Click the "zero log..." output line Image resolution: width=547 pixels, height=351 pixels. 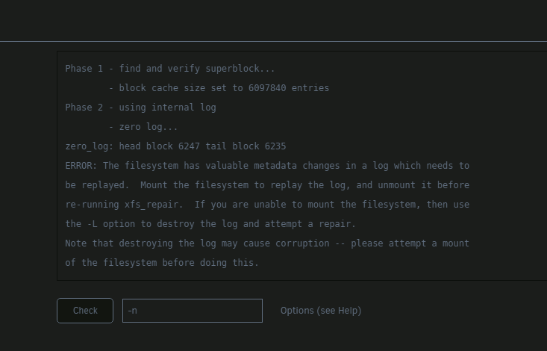[x=143, y=127]
